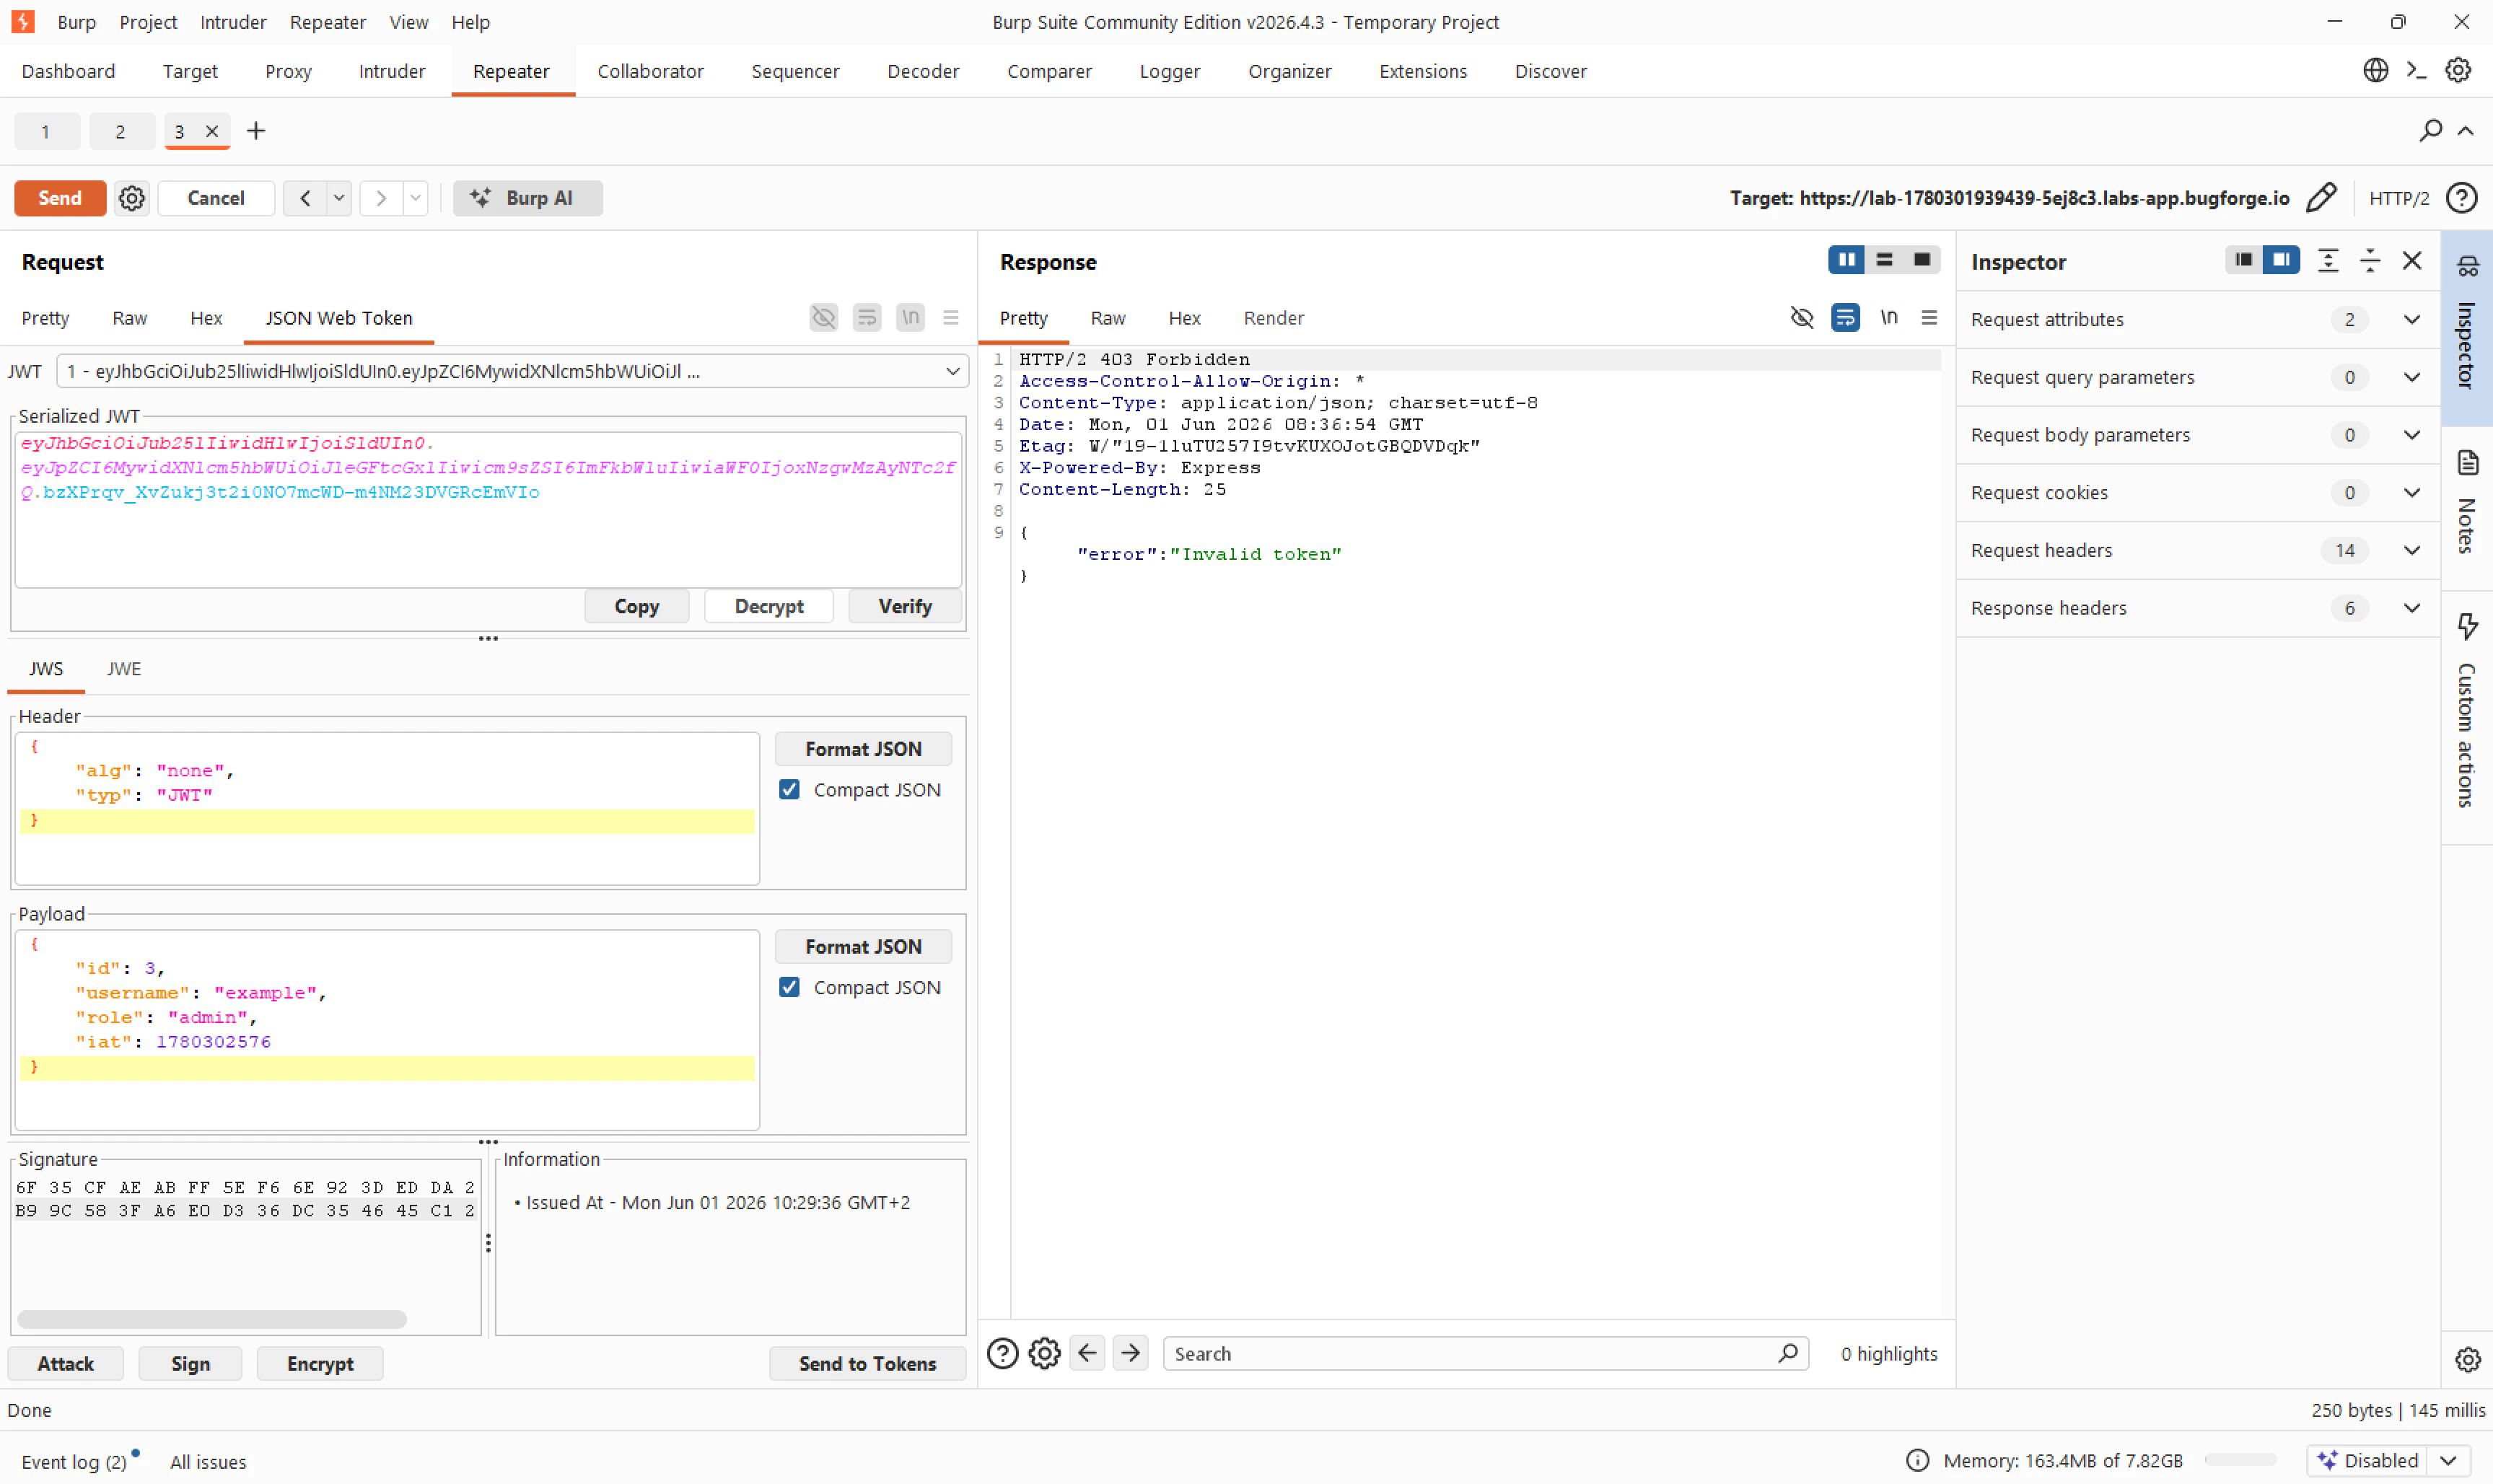2493x1484 pixels.
Task: Toggle response line wrap icon
Action: pyautogui.click(x=1844, y=318)
